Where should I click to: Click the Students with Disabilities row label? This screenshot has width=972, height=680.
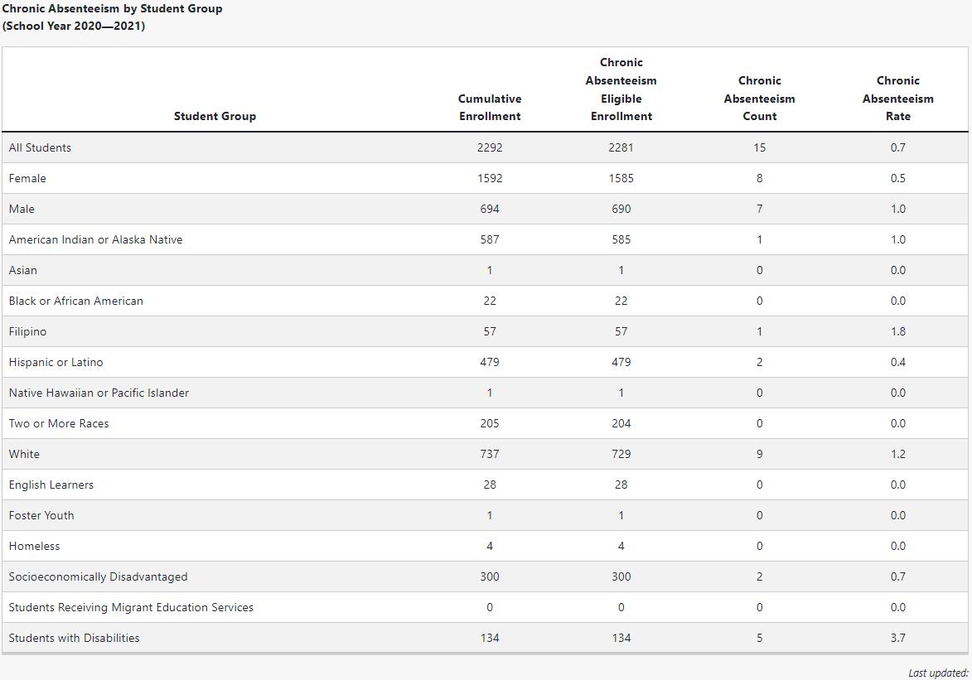tap(74, 638)
